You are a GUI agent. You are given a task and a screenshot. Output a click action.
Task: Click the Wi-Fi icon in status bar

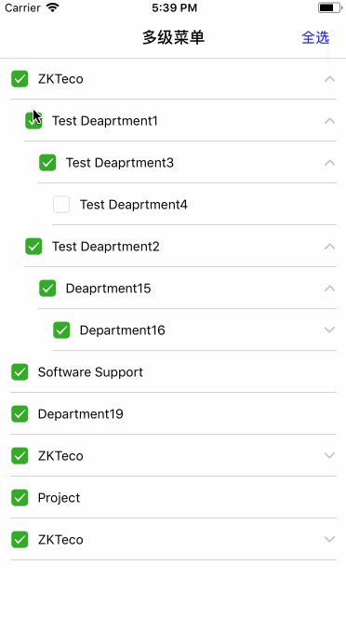tap(52, 7)
